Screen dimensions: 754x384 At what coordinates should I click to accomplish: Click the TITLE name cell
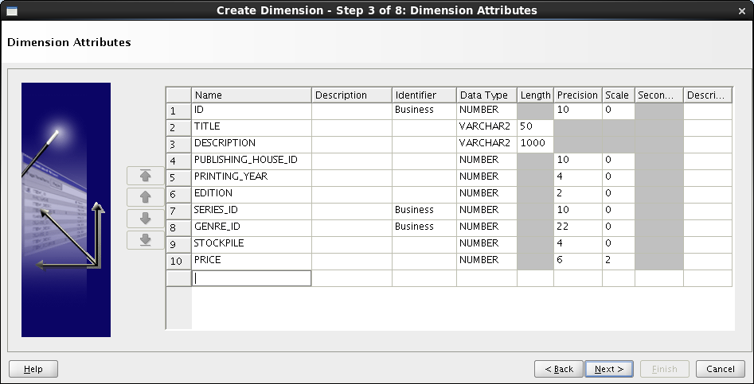[252, 128]
